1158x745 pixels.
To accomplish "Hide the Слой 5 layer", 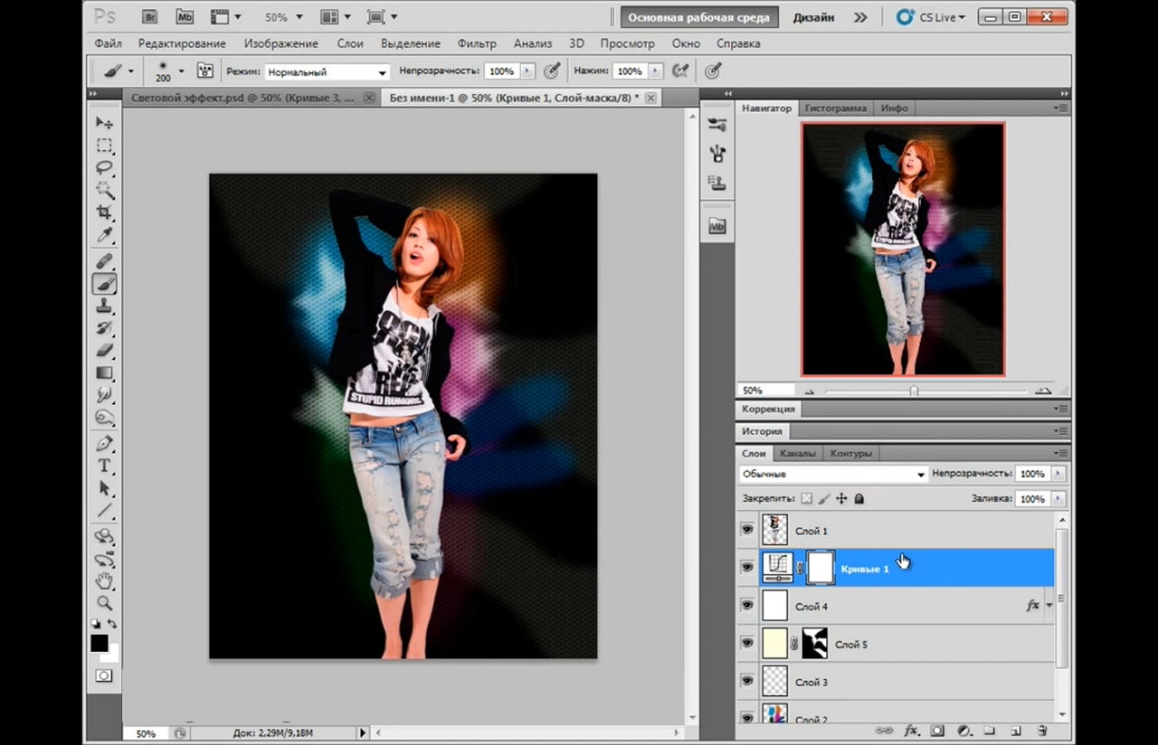I will [747, 644].
